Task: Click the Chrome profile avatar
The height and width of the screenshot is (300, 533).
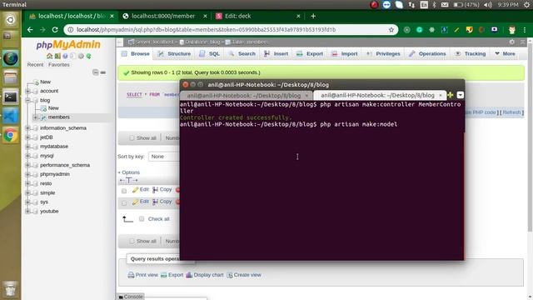Action: [x=512, y=30]
